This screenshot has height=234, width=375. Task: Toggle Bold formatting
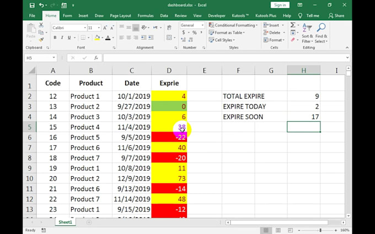(55, 37)
